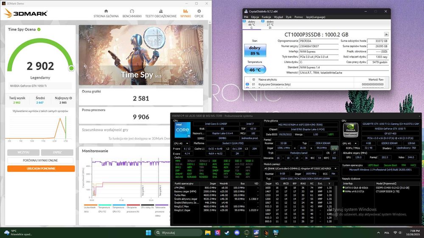The image size is (424, 238).
Task: Click the Time Spy benchmark banner image
Action: [141, 55]
